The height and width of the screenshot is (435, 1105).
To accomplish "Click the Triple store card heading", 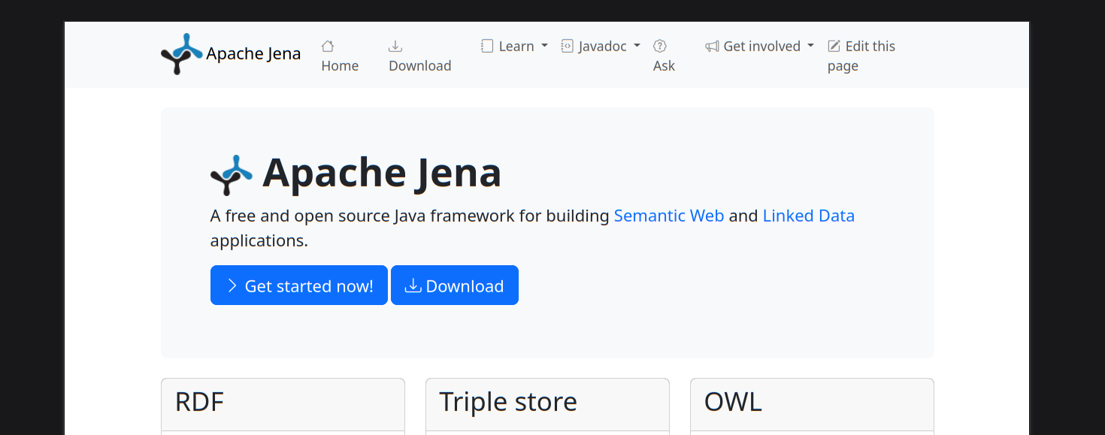I will pyautogui.click(x=508, y=402).
